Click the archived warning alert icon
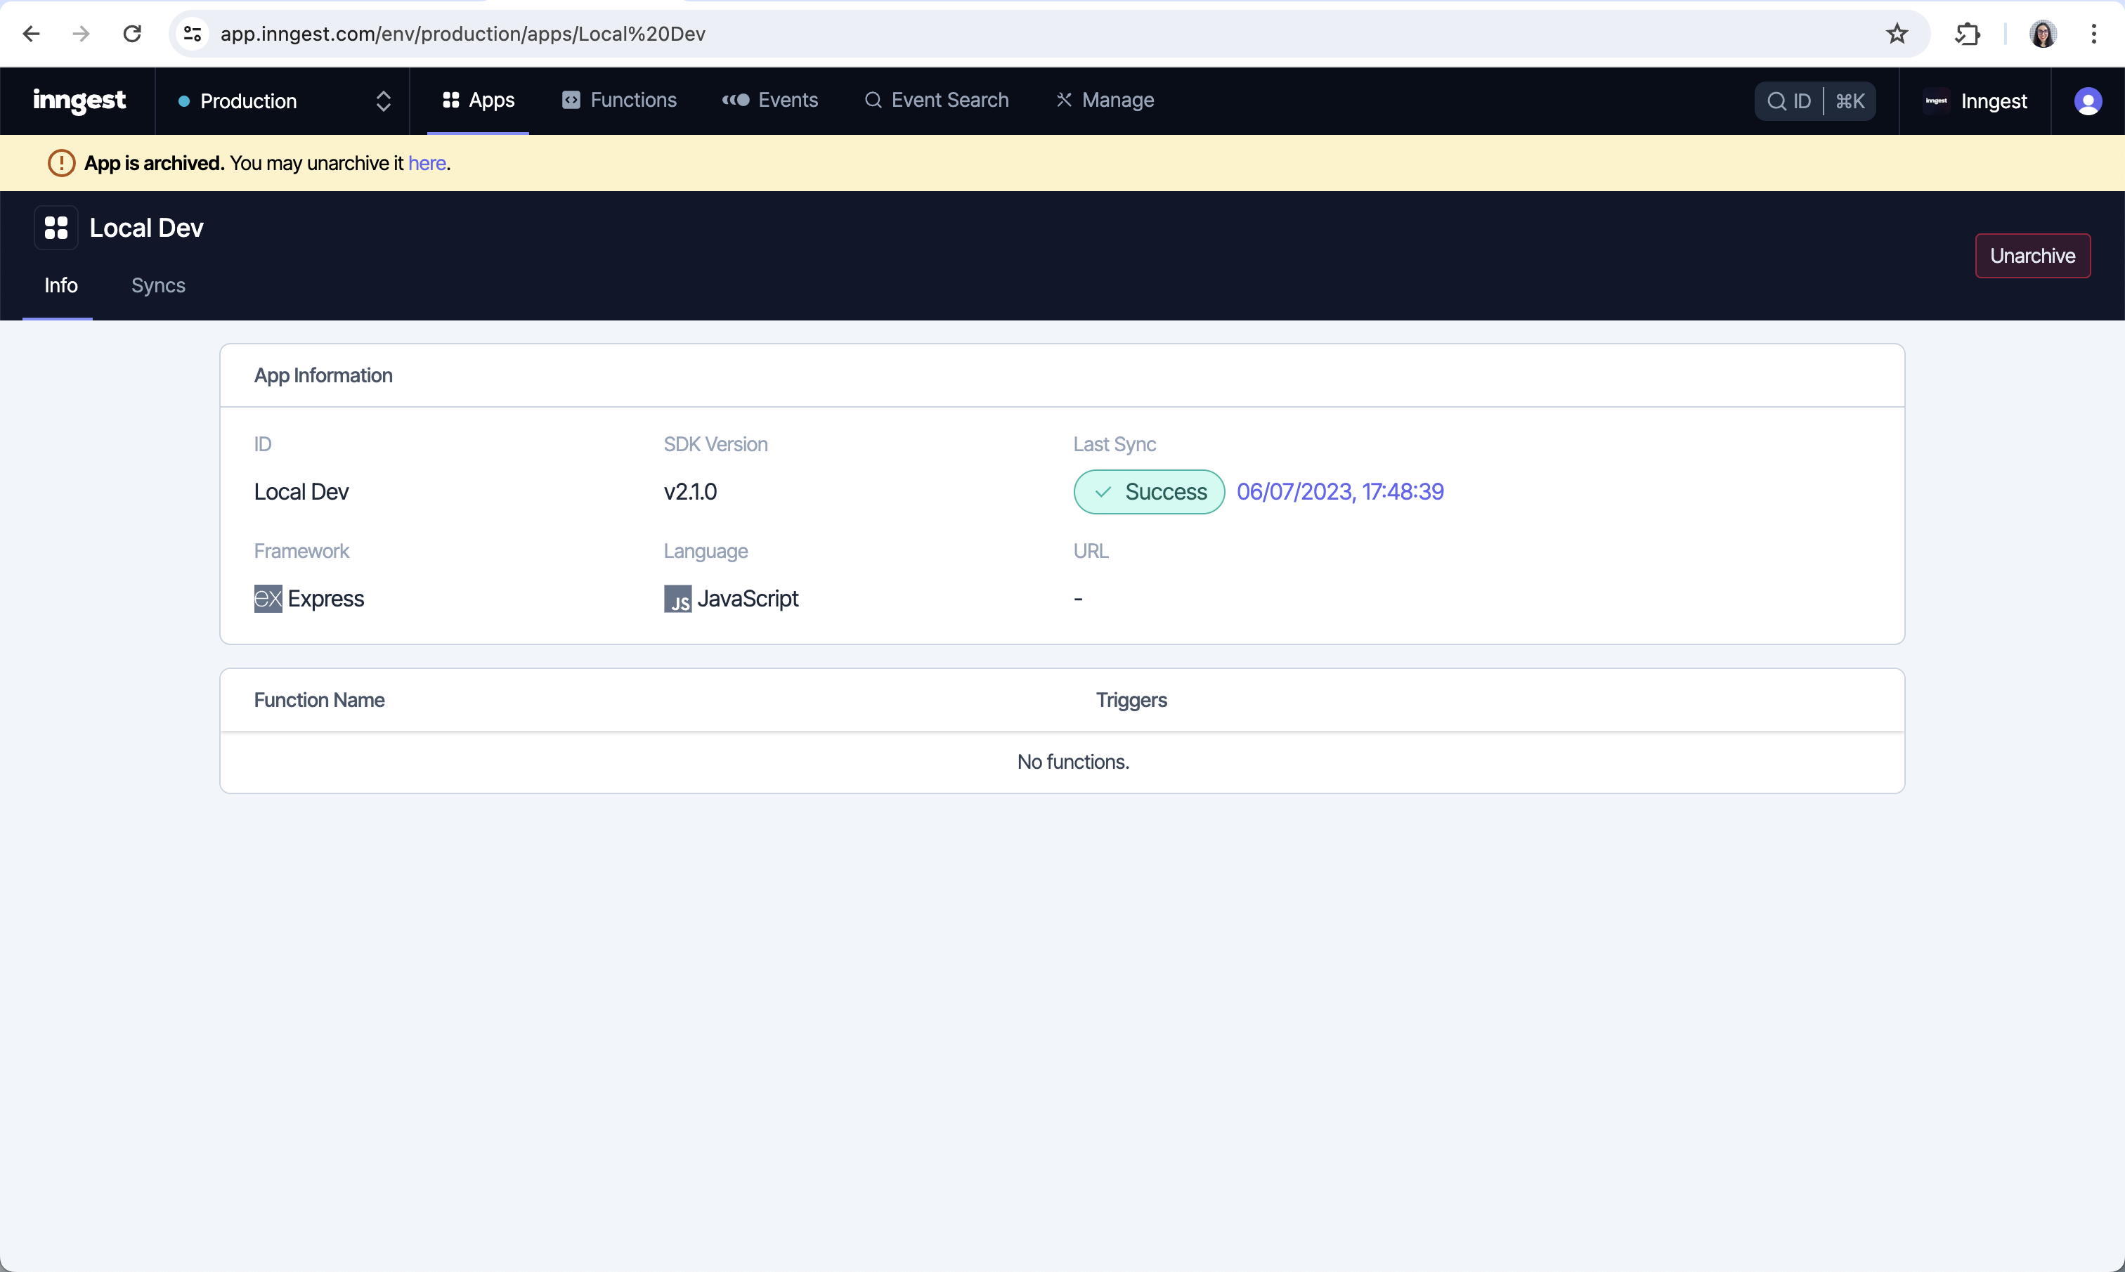Image resolution: width=2125 pixels, height=1272 pixels. tap(61, 163)
